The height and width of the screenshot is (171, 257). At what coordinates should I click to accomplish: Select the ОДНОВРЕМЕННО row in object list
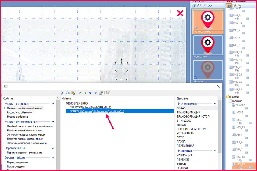[77, 103]
